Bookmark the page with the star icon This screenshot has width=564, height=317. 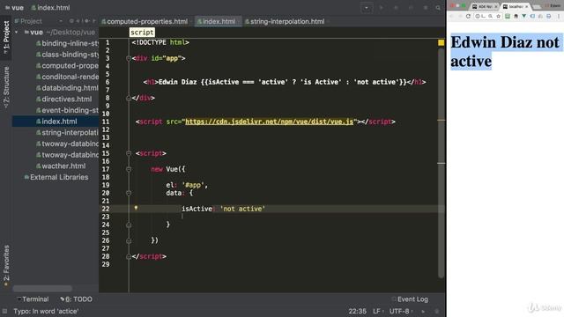pyautogui.click(x=498, y=16)
